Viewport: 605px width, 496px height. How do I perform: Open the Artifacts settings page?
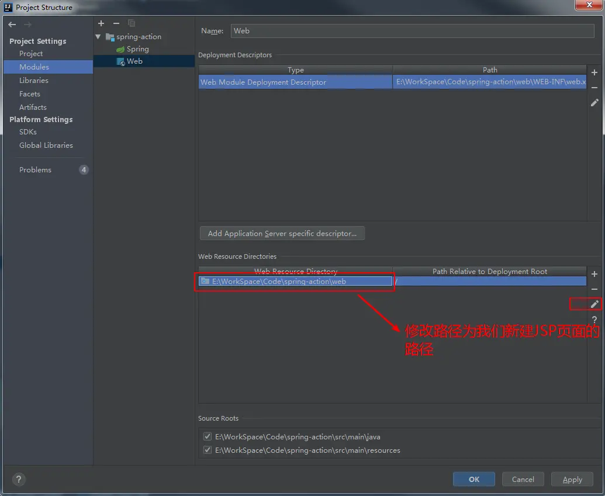pos(33,107)
